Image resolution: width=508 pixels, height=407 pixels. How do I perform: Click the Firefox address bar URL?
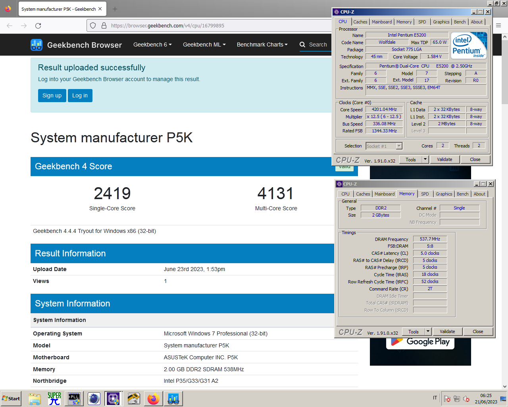tap(167, 25)
